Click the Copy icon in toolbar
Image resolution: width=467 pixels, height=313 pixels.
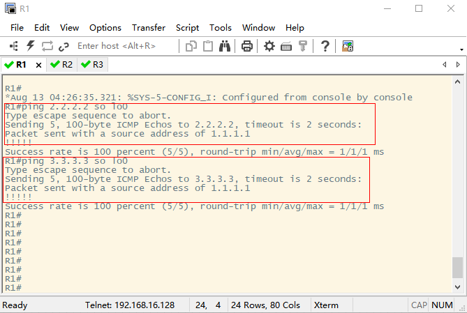[x=191, y=47]
